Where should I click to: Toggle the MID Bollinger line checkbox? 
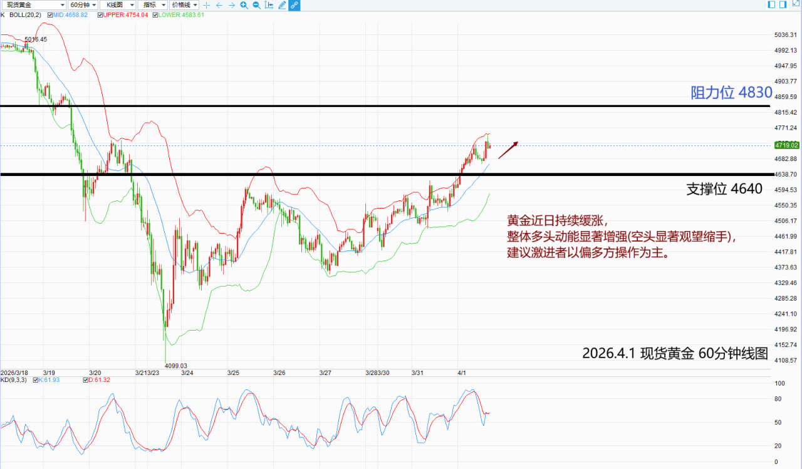[50, 14]
